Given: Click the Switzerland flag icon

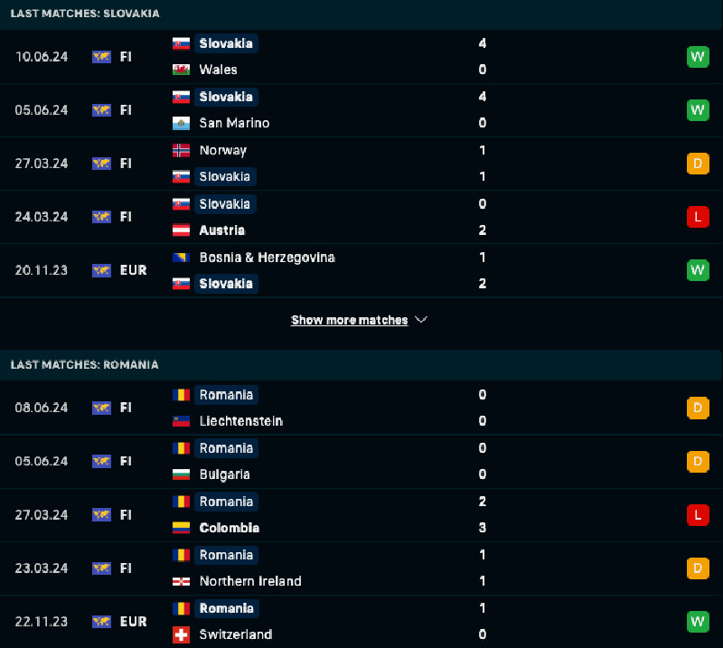Looking at the screenshot, I should tap(181, 634).
